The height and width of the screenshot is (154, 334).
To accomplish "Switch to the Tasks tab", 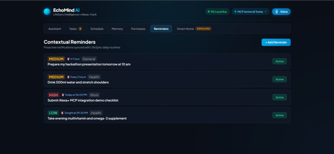I will click(x=75, y=28).
